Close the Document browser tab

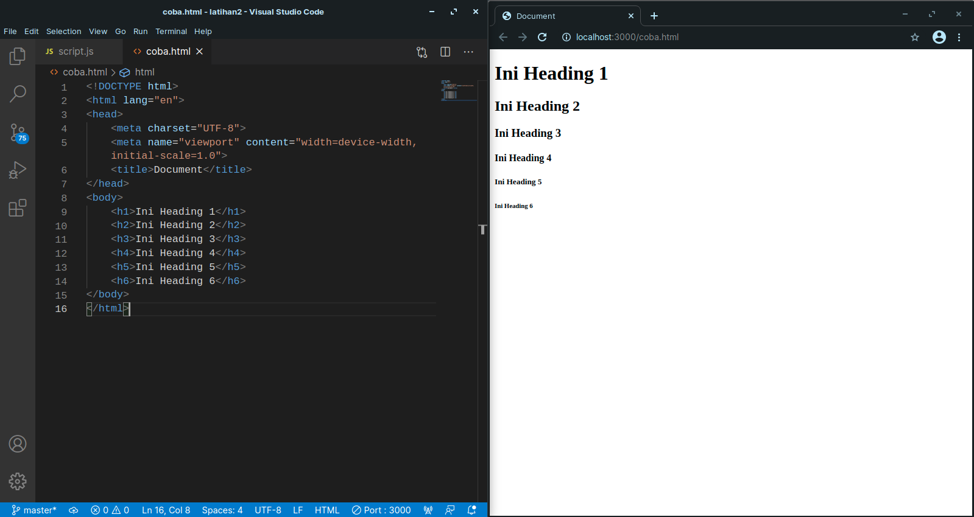[x=631, y=16]
